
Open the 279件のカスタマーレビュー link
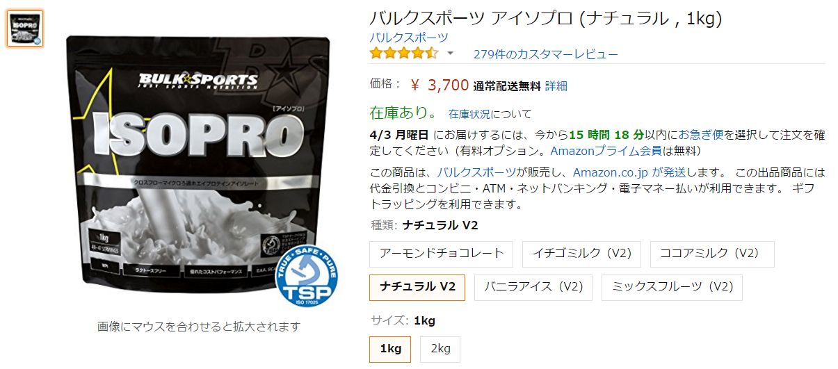click(546, 54)
